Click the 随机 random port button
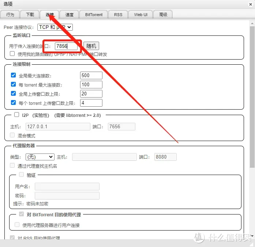The image size is (255, 247). click(x=91, y=46)
